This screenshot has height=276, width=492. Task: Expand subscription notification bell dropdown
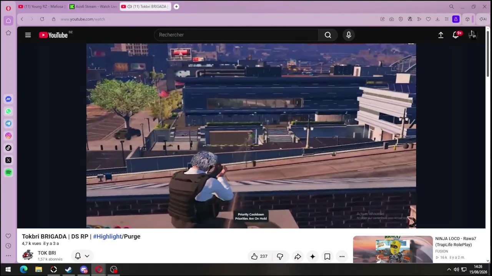coord(82,256)
